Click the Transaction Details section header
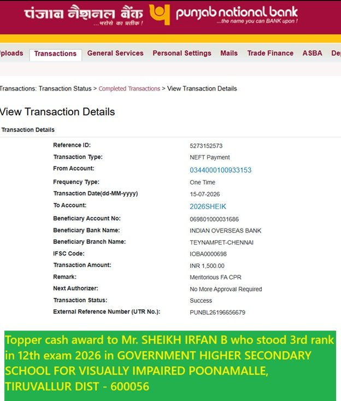The width and height of the screenshot is (341, 401). (28, 130)
